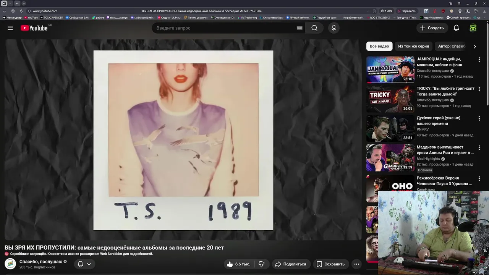The width and height of the screenshot is (489, 275).
Task: Bookmark this page icon
Action: [x=374, y=11]
